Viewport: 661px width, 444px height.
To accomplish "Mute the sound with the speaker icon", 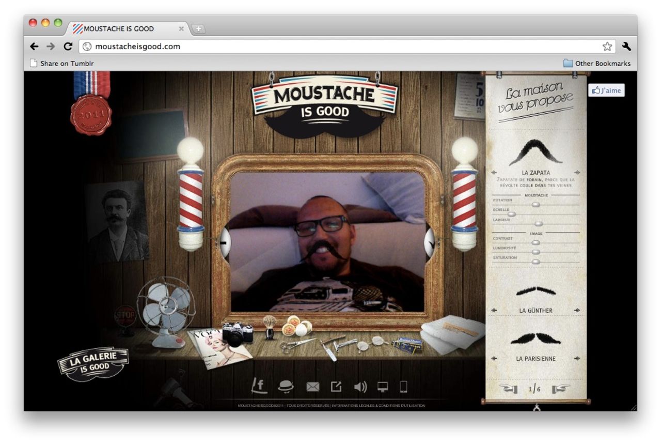I will 360,387.
